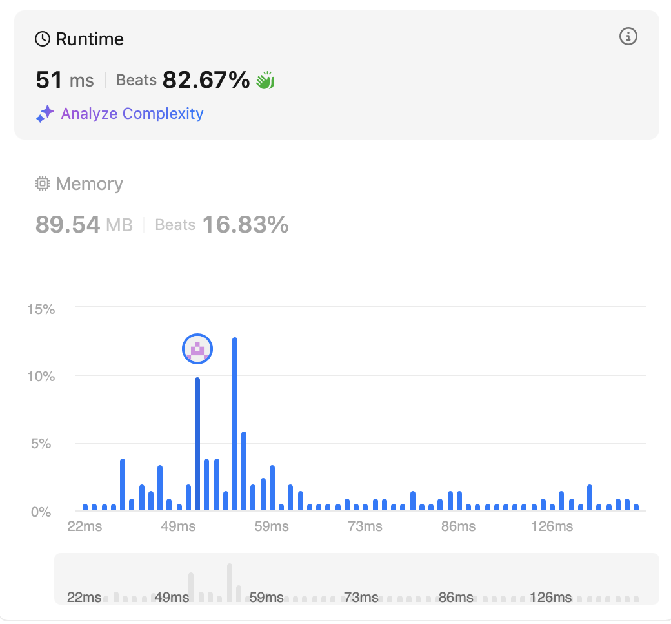Click the 49ms label on the main chart axis
The image size is (671, 624).
point(178,526)
